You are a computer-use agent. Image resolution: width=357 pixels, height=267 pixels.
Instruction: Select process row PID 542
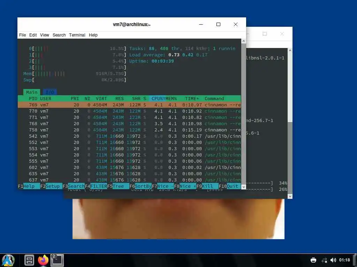(129, 136)
